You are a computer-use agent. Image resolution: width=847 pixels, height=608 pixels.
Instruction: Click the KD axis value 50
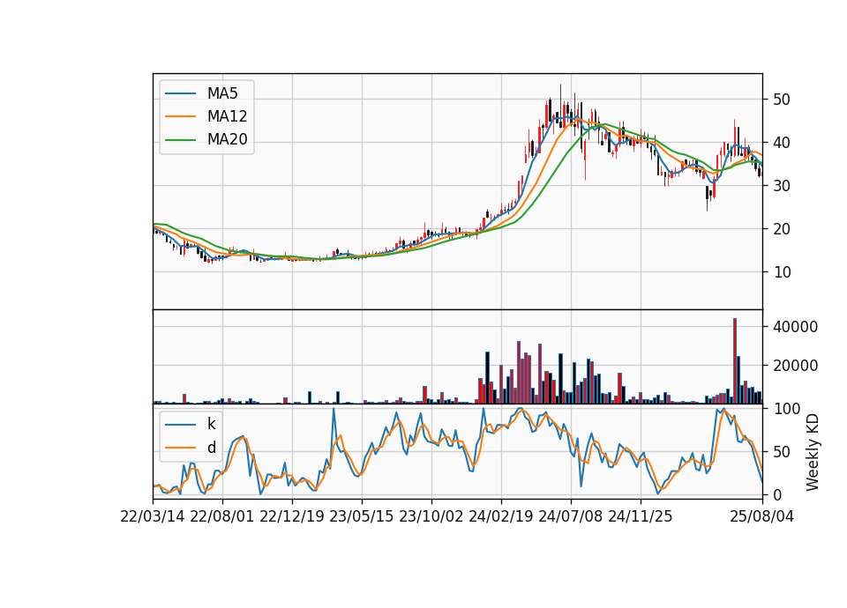781,452
